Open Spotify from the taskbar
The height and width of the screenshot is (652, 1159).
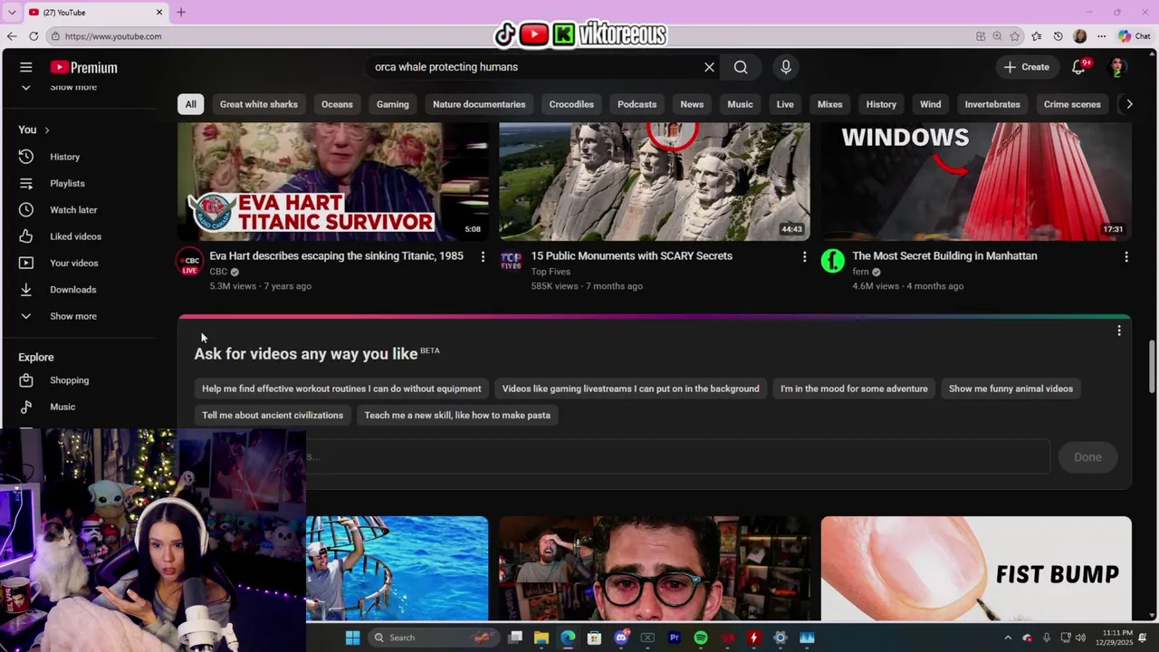pyautogui.click(x=701, y=638)
